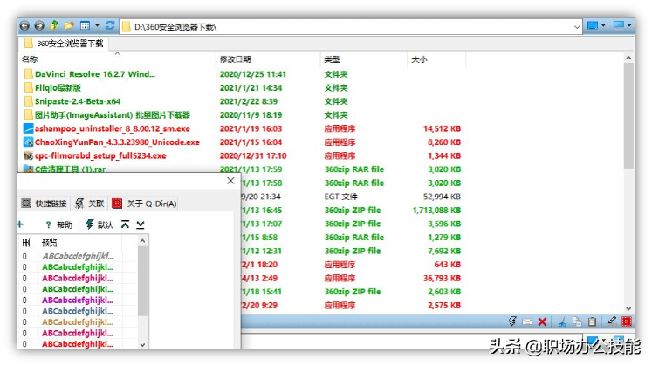Click the D:\360安全浏览器下载\ address bar
The height and width of the screenshot is (366, 652).
352,27
